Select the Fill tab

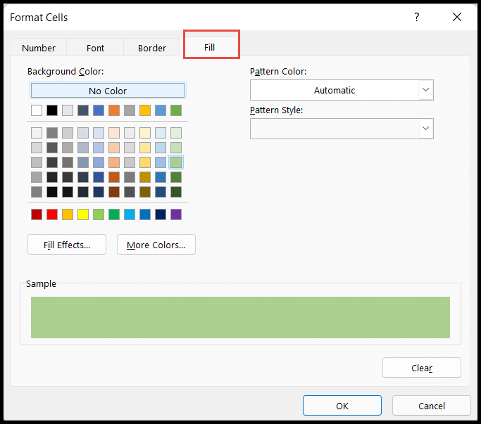[211, 47]
